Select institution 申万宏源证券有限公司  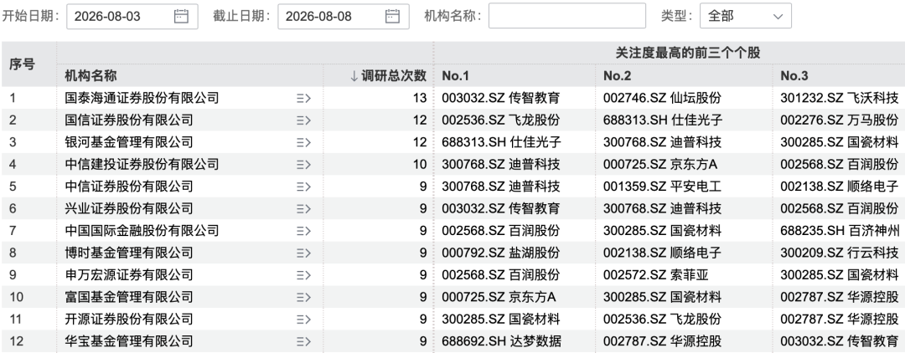coord(129,274)
